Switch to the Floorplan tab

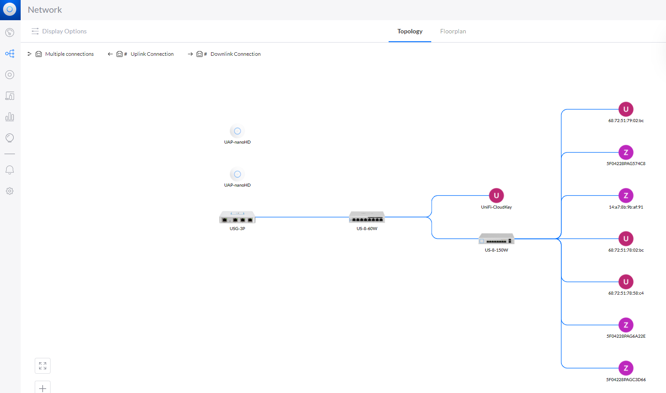(453, 31)
